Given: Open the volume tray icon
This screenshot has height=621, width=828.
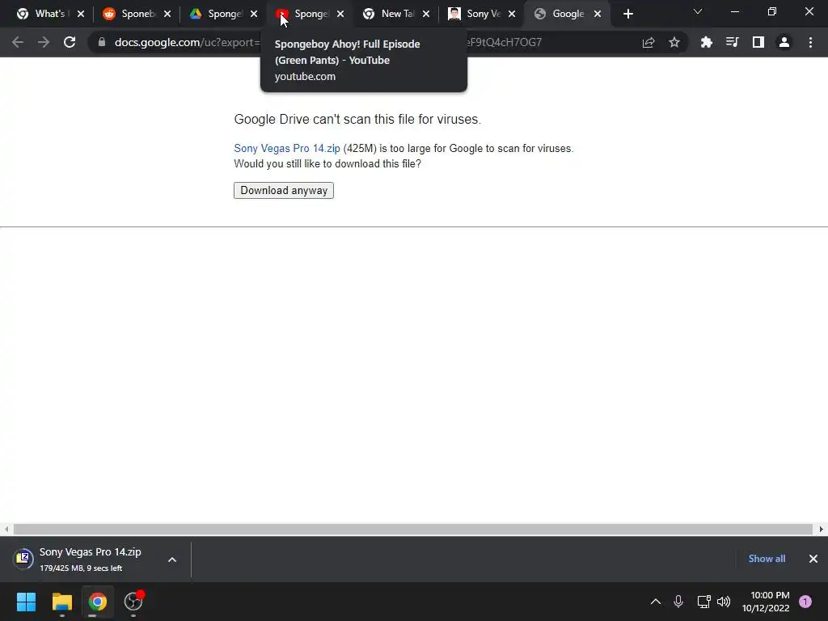Looking at the screenshot, I should (x=724, y=602).
